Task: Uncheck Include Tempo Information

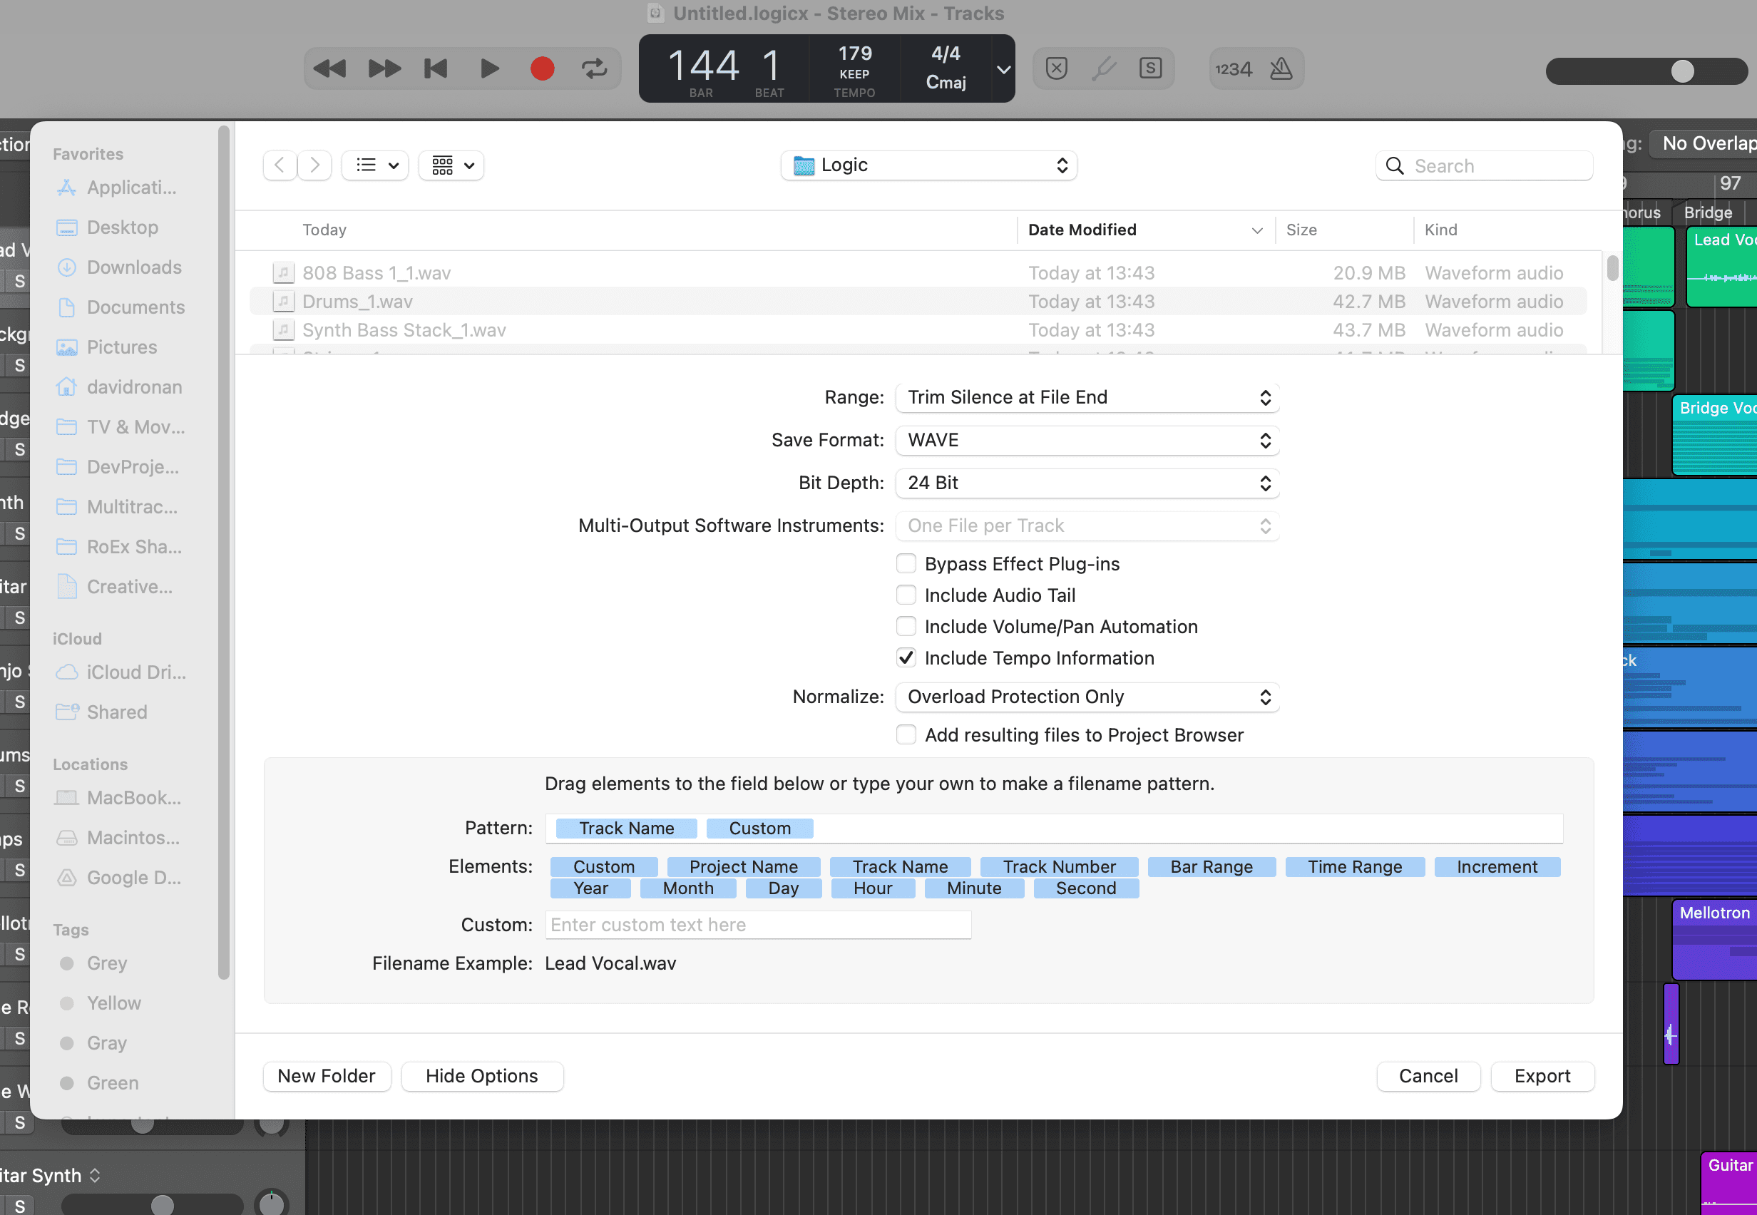Action: 905,657
